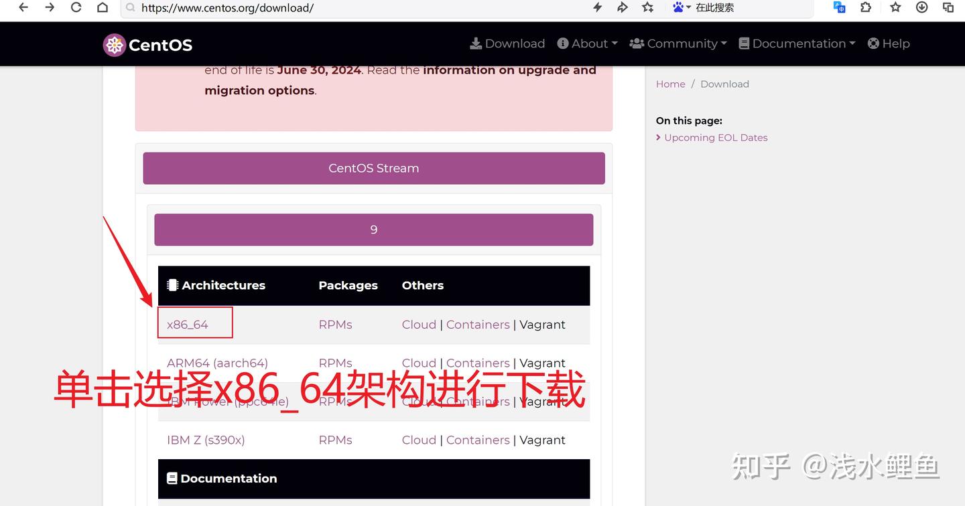Open the About dropdown menu

point(586,43)
